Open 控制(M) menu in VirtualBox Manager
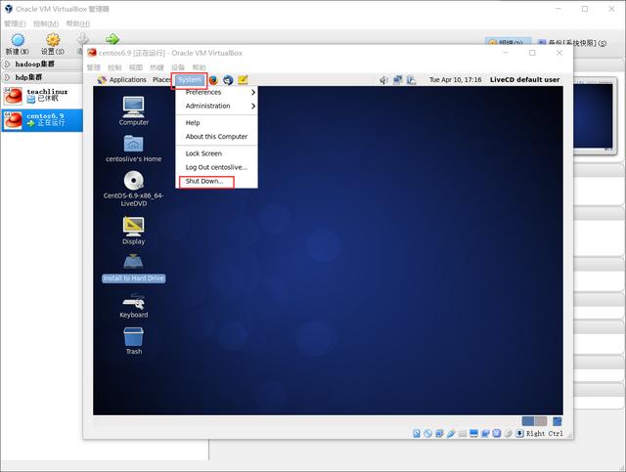The image size is (626, 472). click(x=46, y=23)
